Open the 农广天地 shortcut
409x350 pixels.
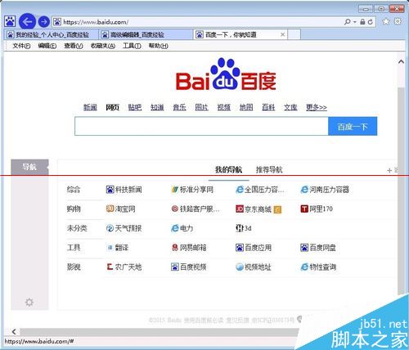[x=124, y=267]
